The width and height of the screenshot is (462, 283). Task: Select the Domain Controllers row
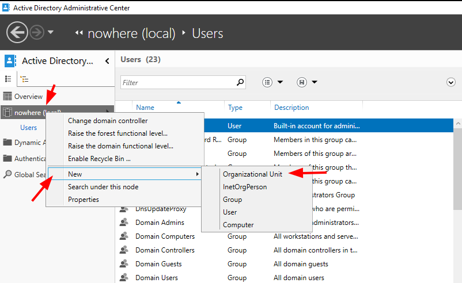(x=284, y=250)
